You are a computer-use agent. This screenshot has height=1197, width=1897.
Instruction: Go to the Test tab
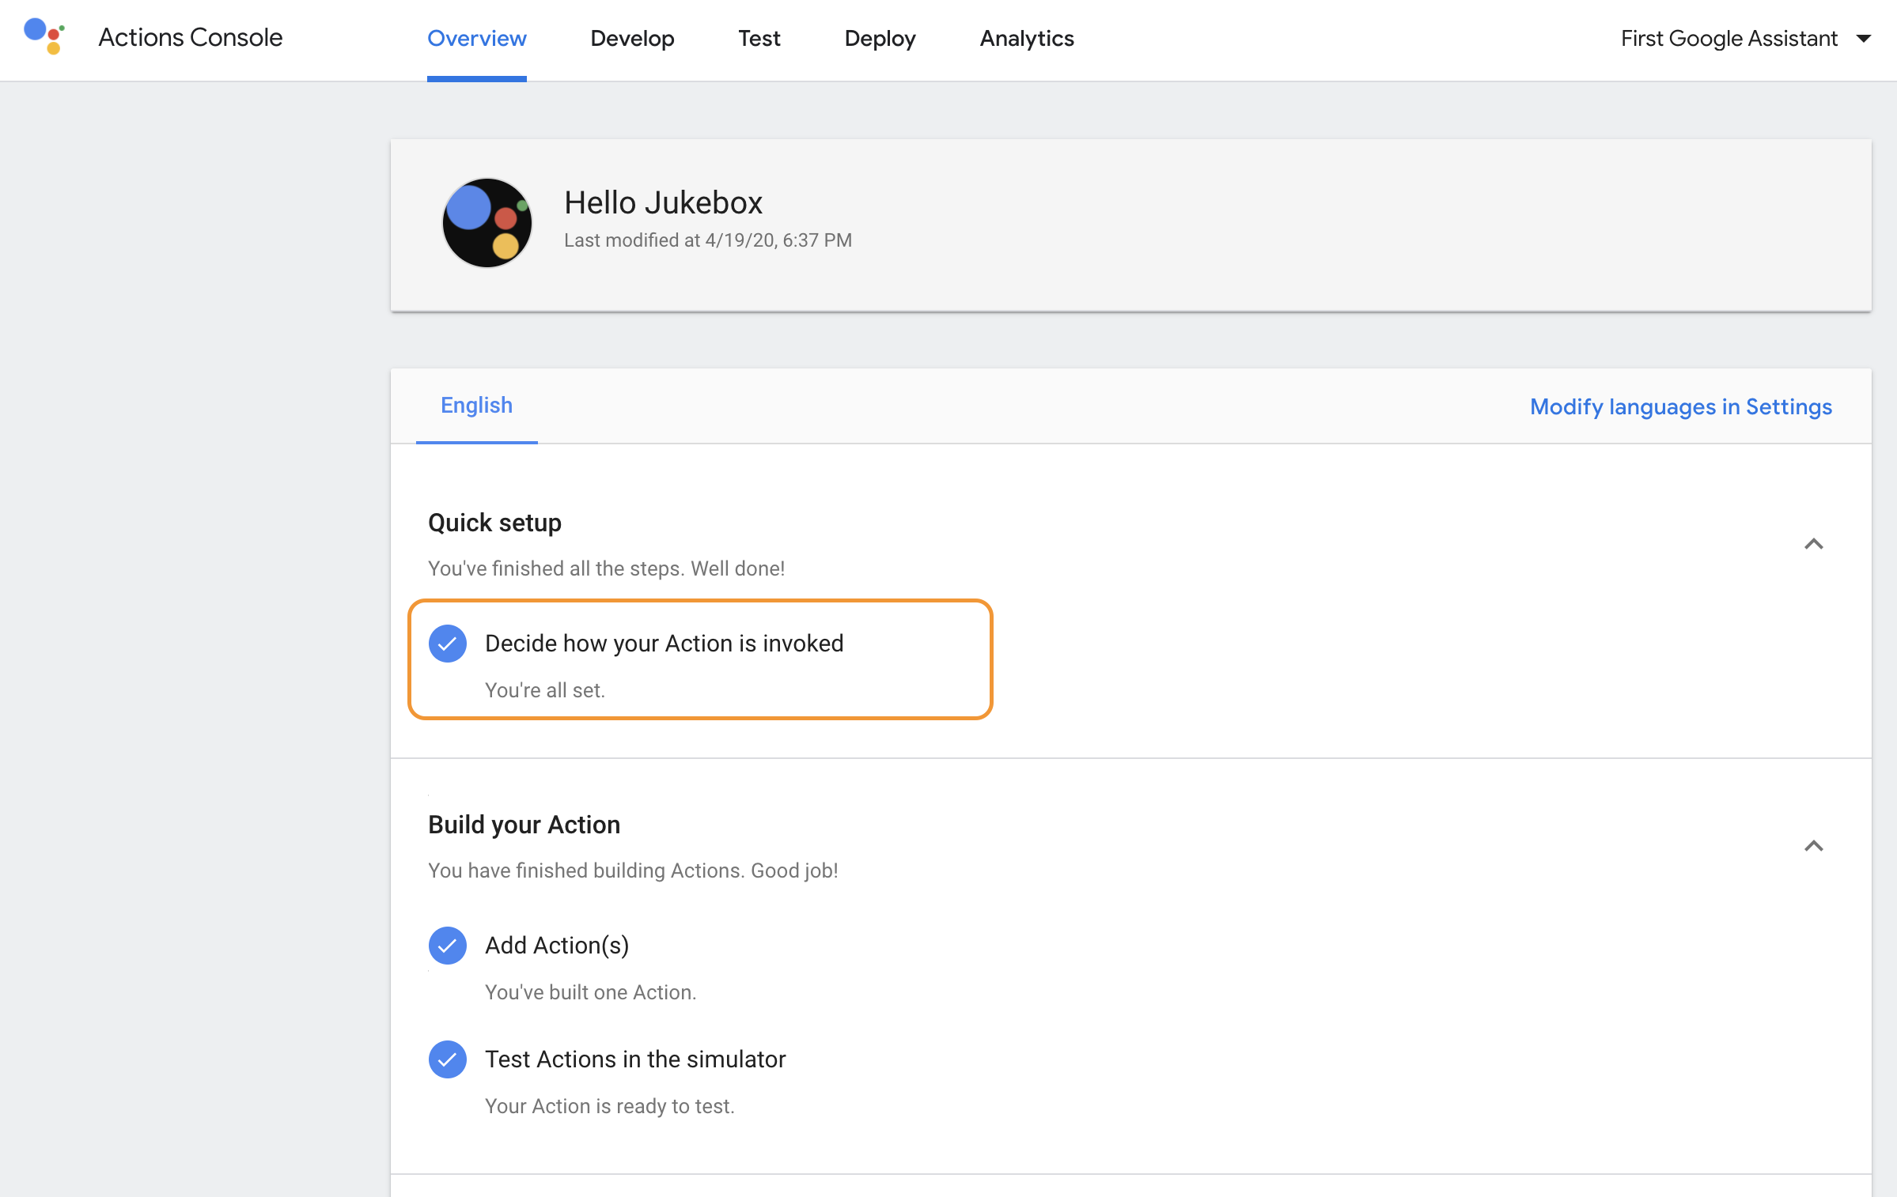(759, 39)
